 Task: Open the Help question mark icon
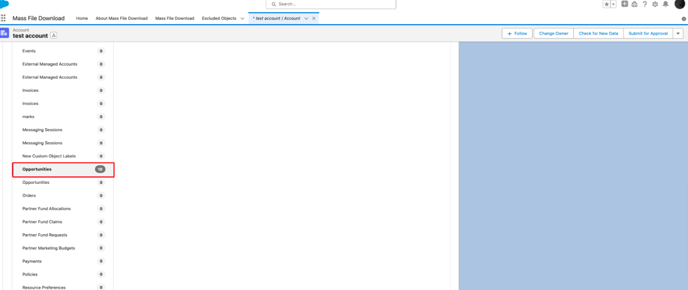pos(645,4)
